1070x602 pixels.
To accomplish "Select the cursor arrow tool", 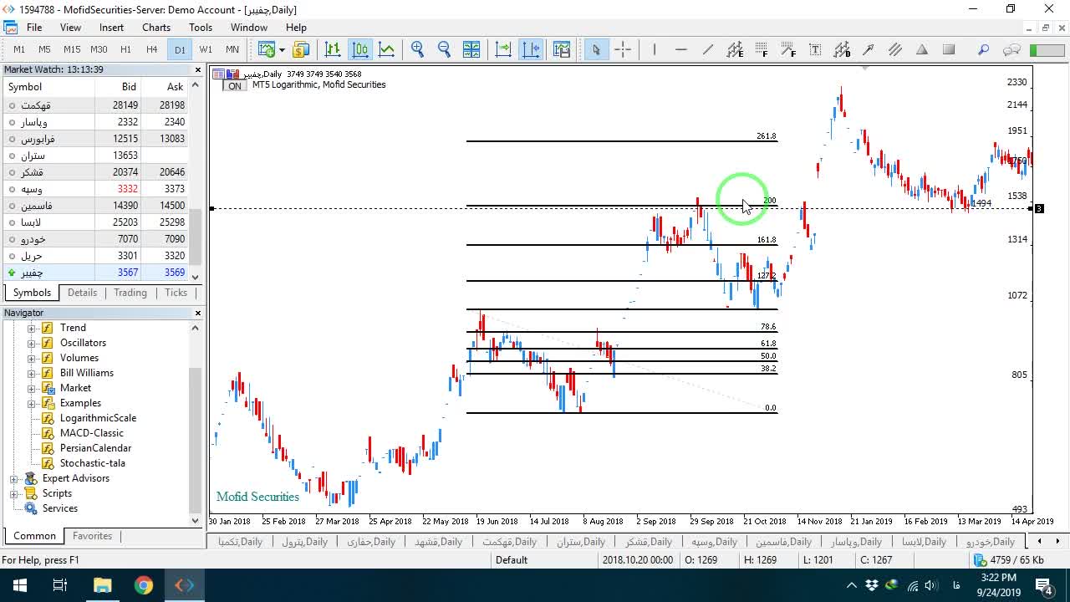I will pos(596,49).
